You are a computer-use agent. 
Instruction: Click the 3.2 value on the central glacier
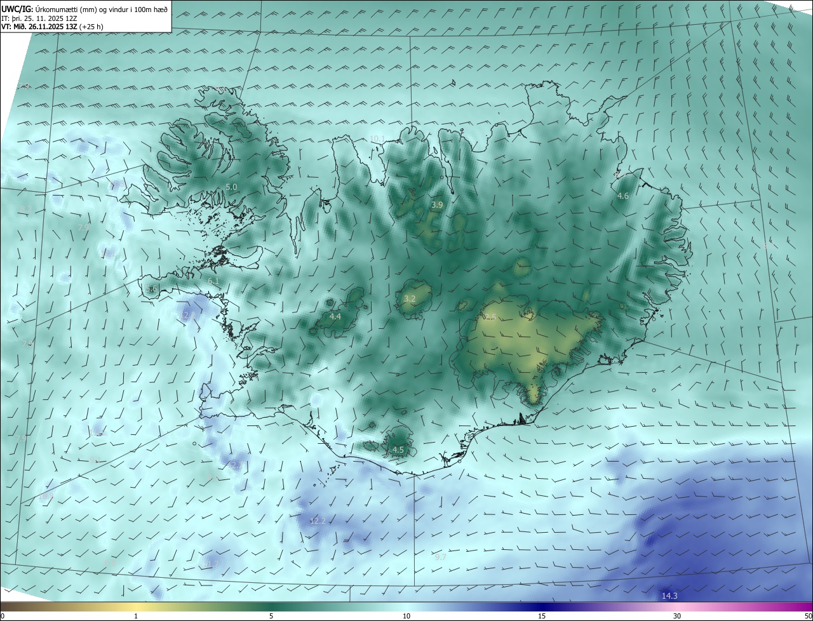click(410, 298)
